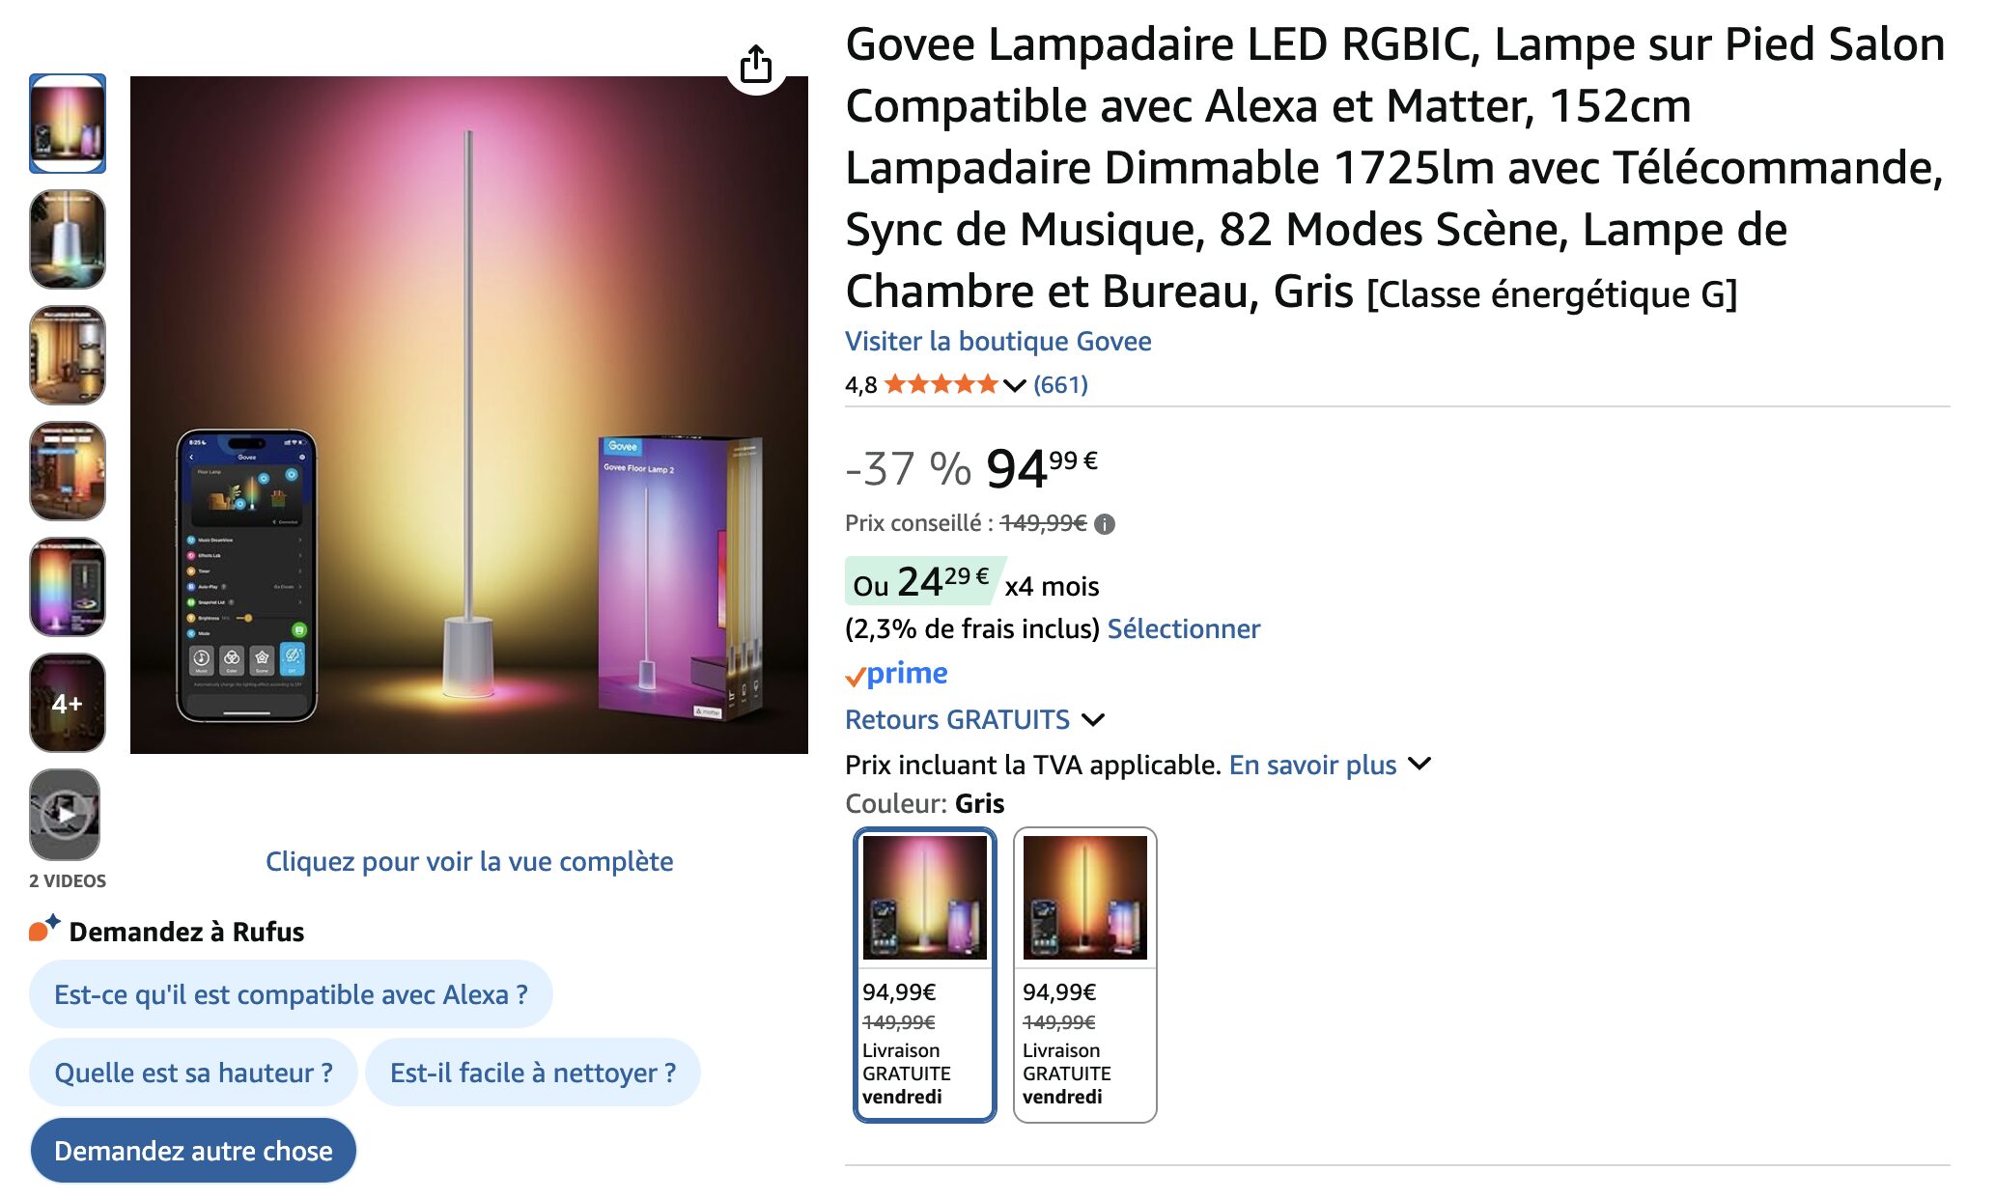The height and width of the screenshot is (1199, 1995).
Task: Expand the En savoir plus TVA chevron
Action: pos(1419,764)
